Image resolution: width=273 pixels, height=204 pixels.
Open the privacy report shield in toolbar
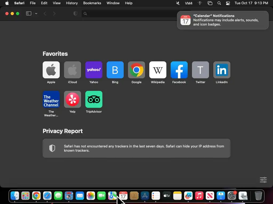[x=75, y=14]
